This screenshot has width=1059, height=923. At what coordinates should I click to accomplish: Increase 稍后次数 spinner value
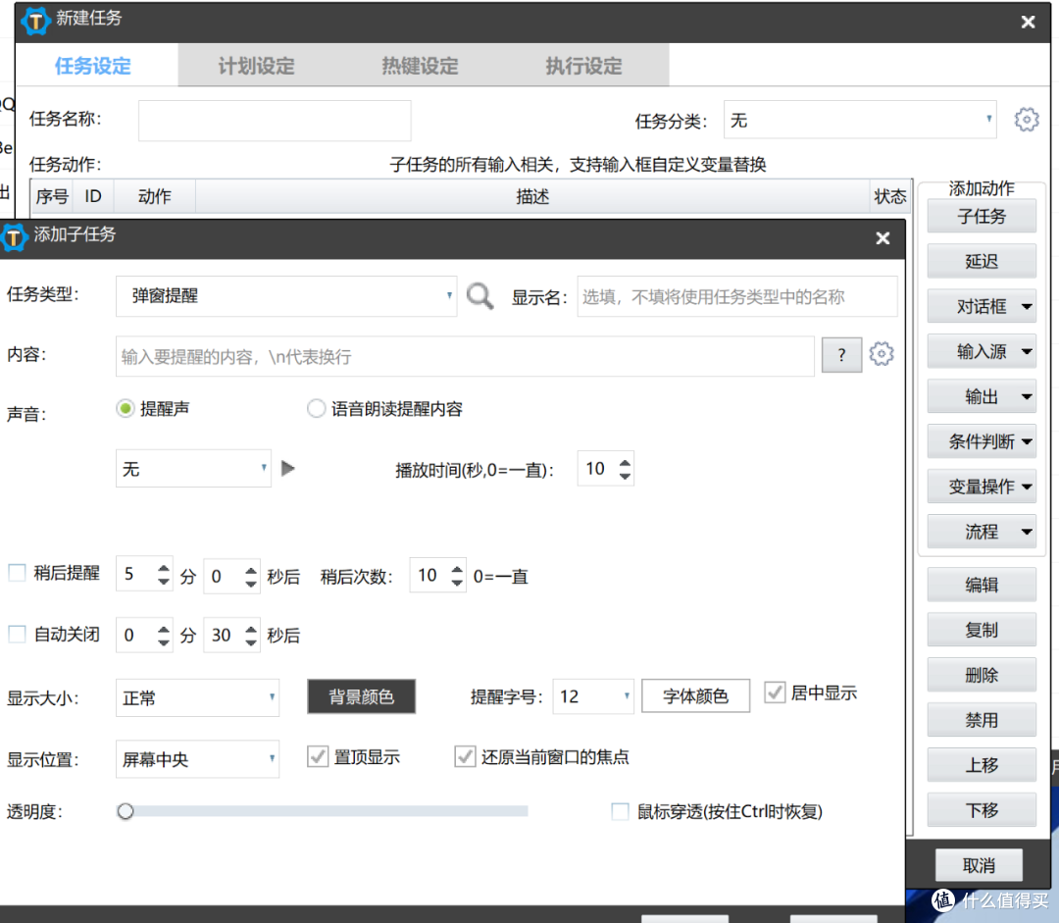457,569
